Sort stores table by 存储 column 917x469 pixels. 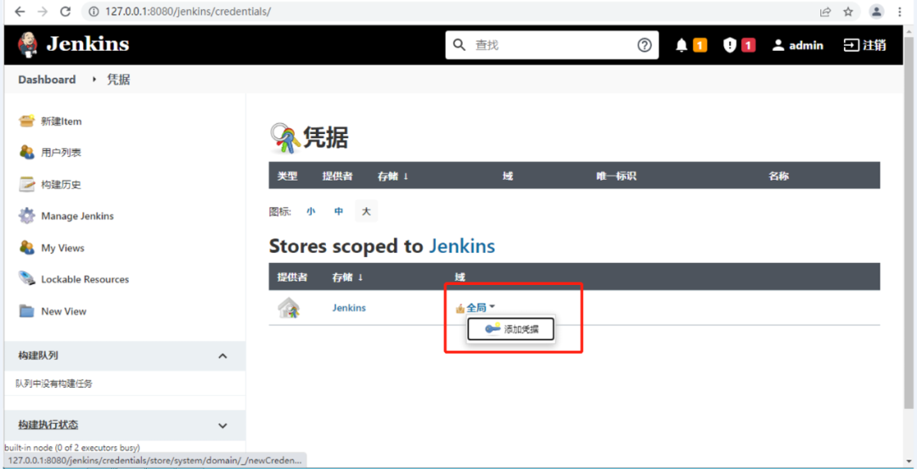coord(347,276)
